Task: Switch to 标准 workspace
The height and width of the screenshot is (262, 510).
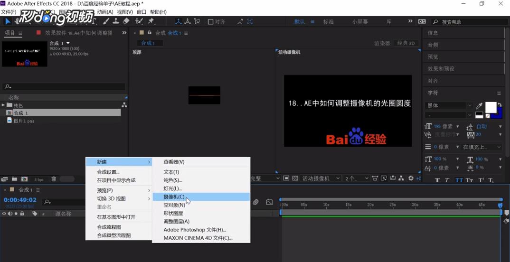Action: [328, 21]
